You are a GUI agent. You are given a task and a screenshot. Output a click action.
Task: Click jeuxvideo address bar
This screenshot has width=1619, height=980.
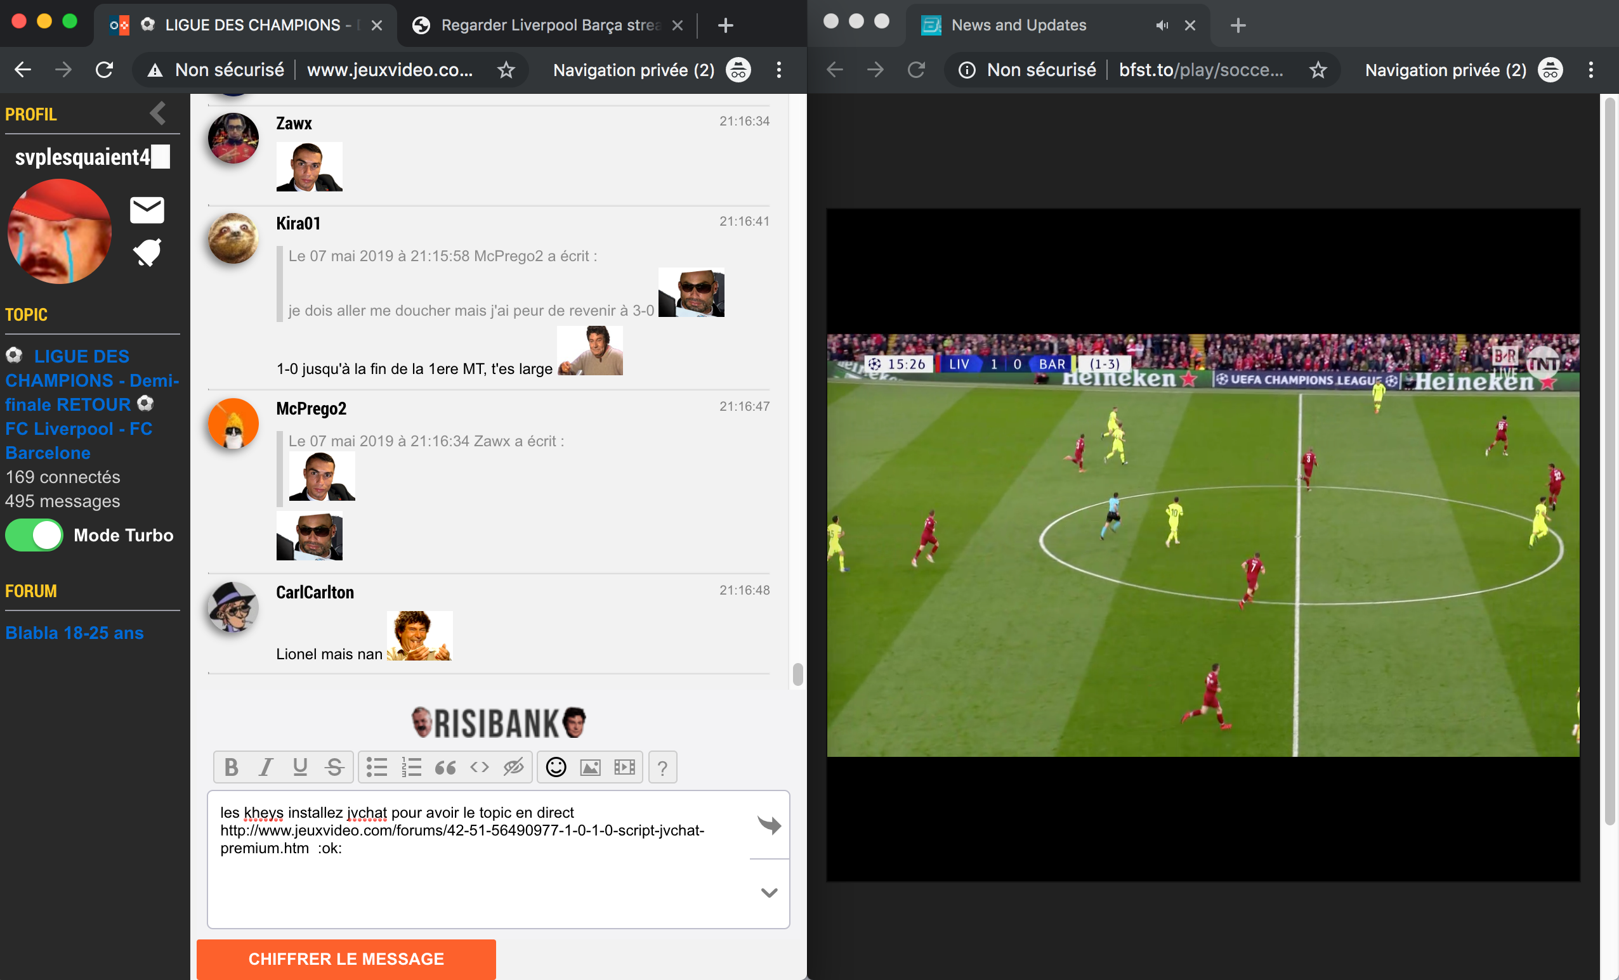tap(390, 70)
